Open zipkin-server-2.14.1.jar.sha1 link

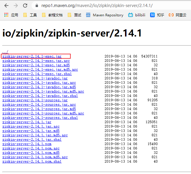[x=32, y=140]
